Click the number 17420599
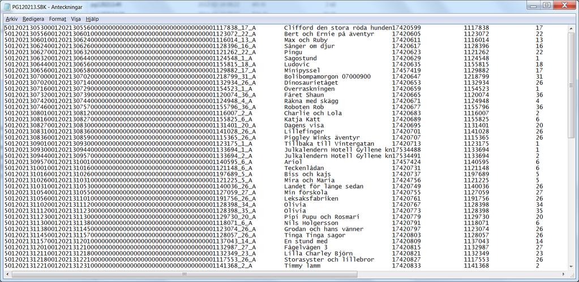This screenshot has width=579, height=282. tap(406, 28)
